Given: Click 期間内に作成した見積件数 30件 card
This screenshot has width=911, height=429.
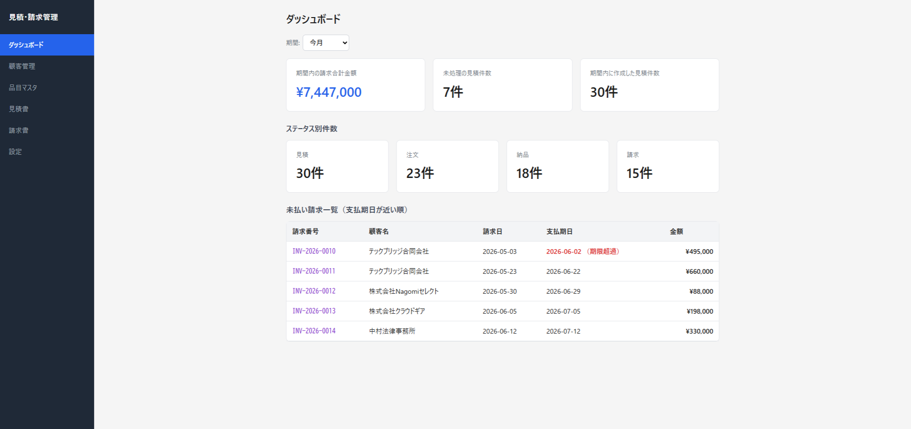Looking at the screenshot, I should (649, 85).
